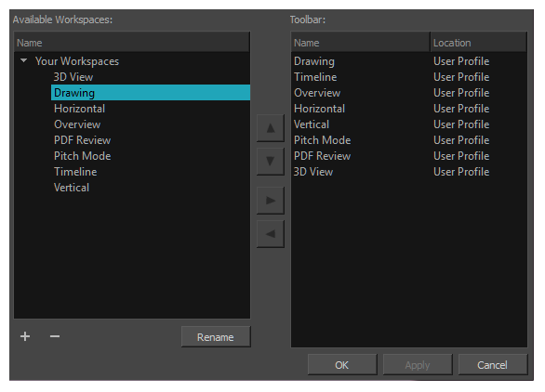Select Drawing in Available Workspaces list
The image size is (545, 392).
tap(151, 93)
